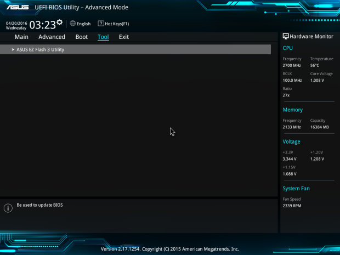
Task: Open ASUS EZ Flash 3 Utility entry
Action: coord(135,49)
